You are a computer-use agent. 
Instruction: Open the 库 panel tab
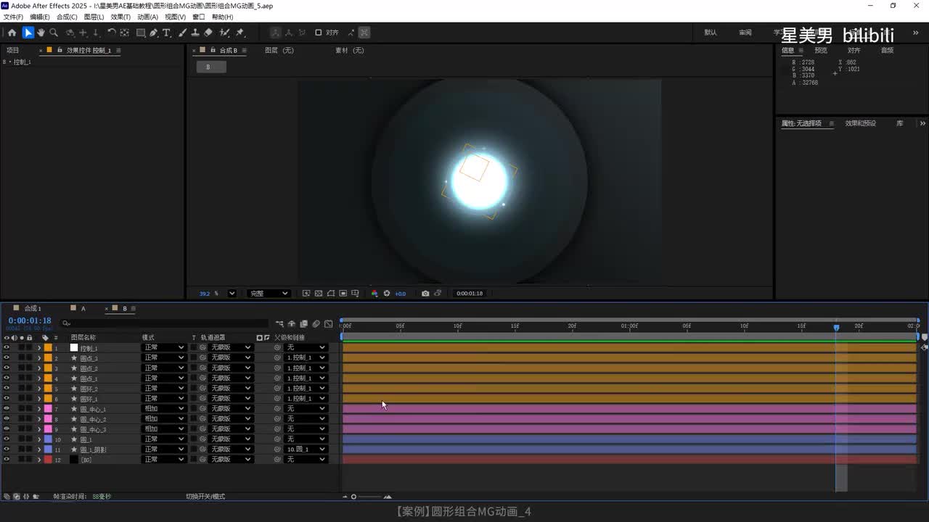pos(900,123)
